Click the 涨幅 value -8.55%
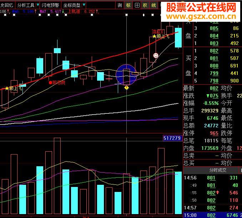Screen dimensions: 242x218 [211, 103]
